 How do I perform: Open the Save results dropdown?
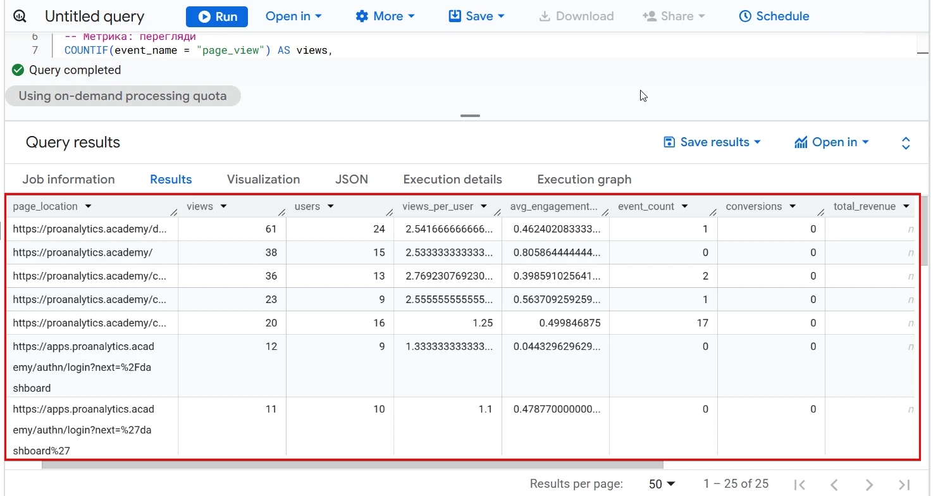point(712,142)
